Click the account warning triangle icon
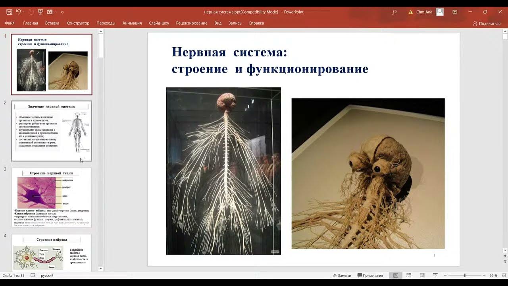Screen dimensions: 508x286 tap(410, 12)
